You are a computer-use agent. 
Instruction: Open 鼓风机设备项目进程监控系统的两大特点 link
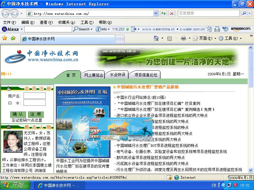pyautogui.click(x=150, y=157)
